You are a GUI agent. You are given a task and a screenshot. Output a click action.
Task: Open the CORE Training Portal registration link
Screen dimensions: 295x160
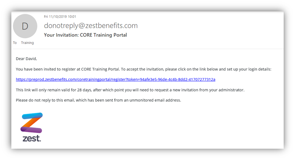[x=115, y=79]
